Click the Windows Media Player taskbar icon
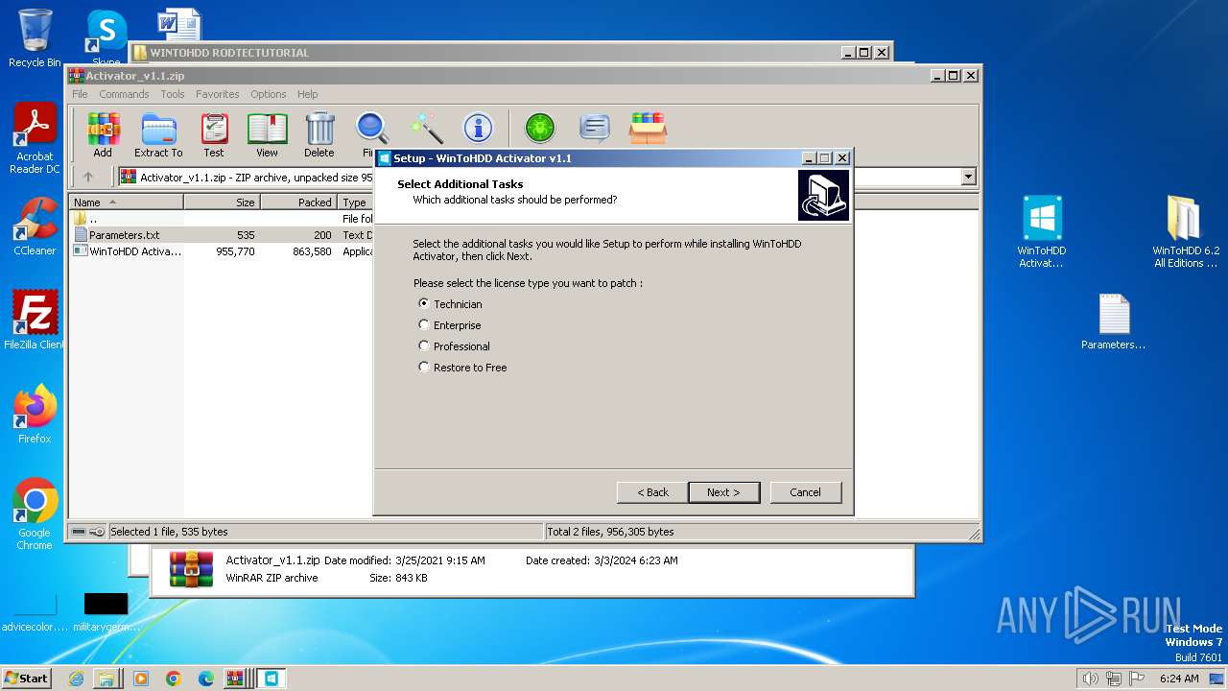The height and width of the screenshot is (691, 1228). 141,679
